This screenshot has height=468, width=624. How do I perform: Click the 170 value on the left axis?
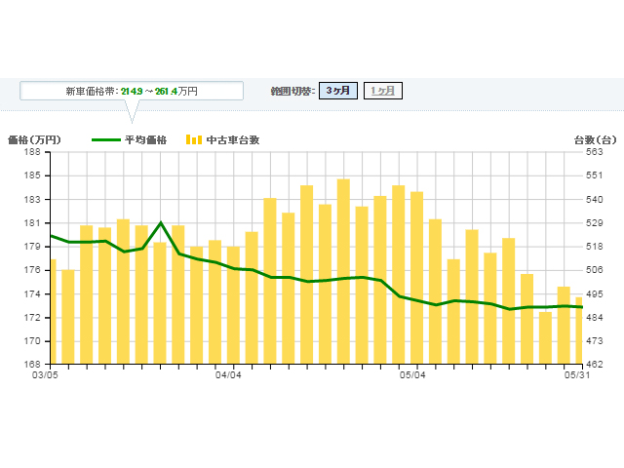pos(30,341)
